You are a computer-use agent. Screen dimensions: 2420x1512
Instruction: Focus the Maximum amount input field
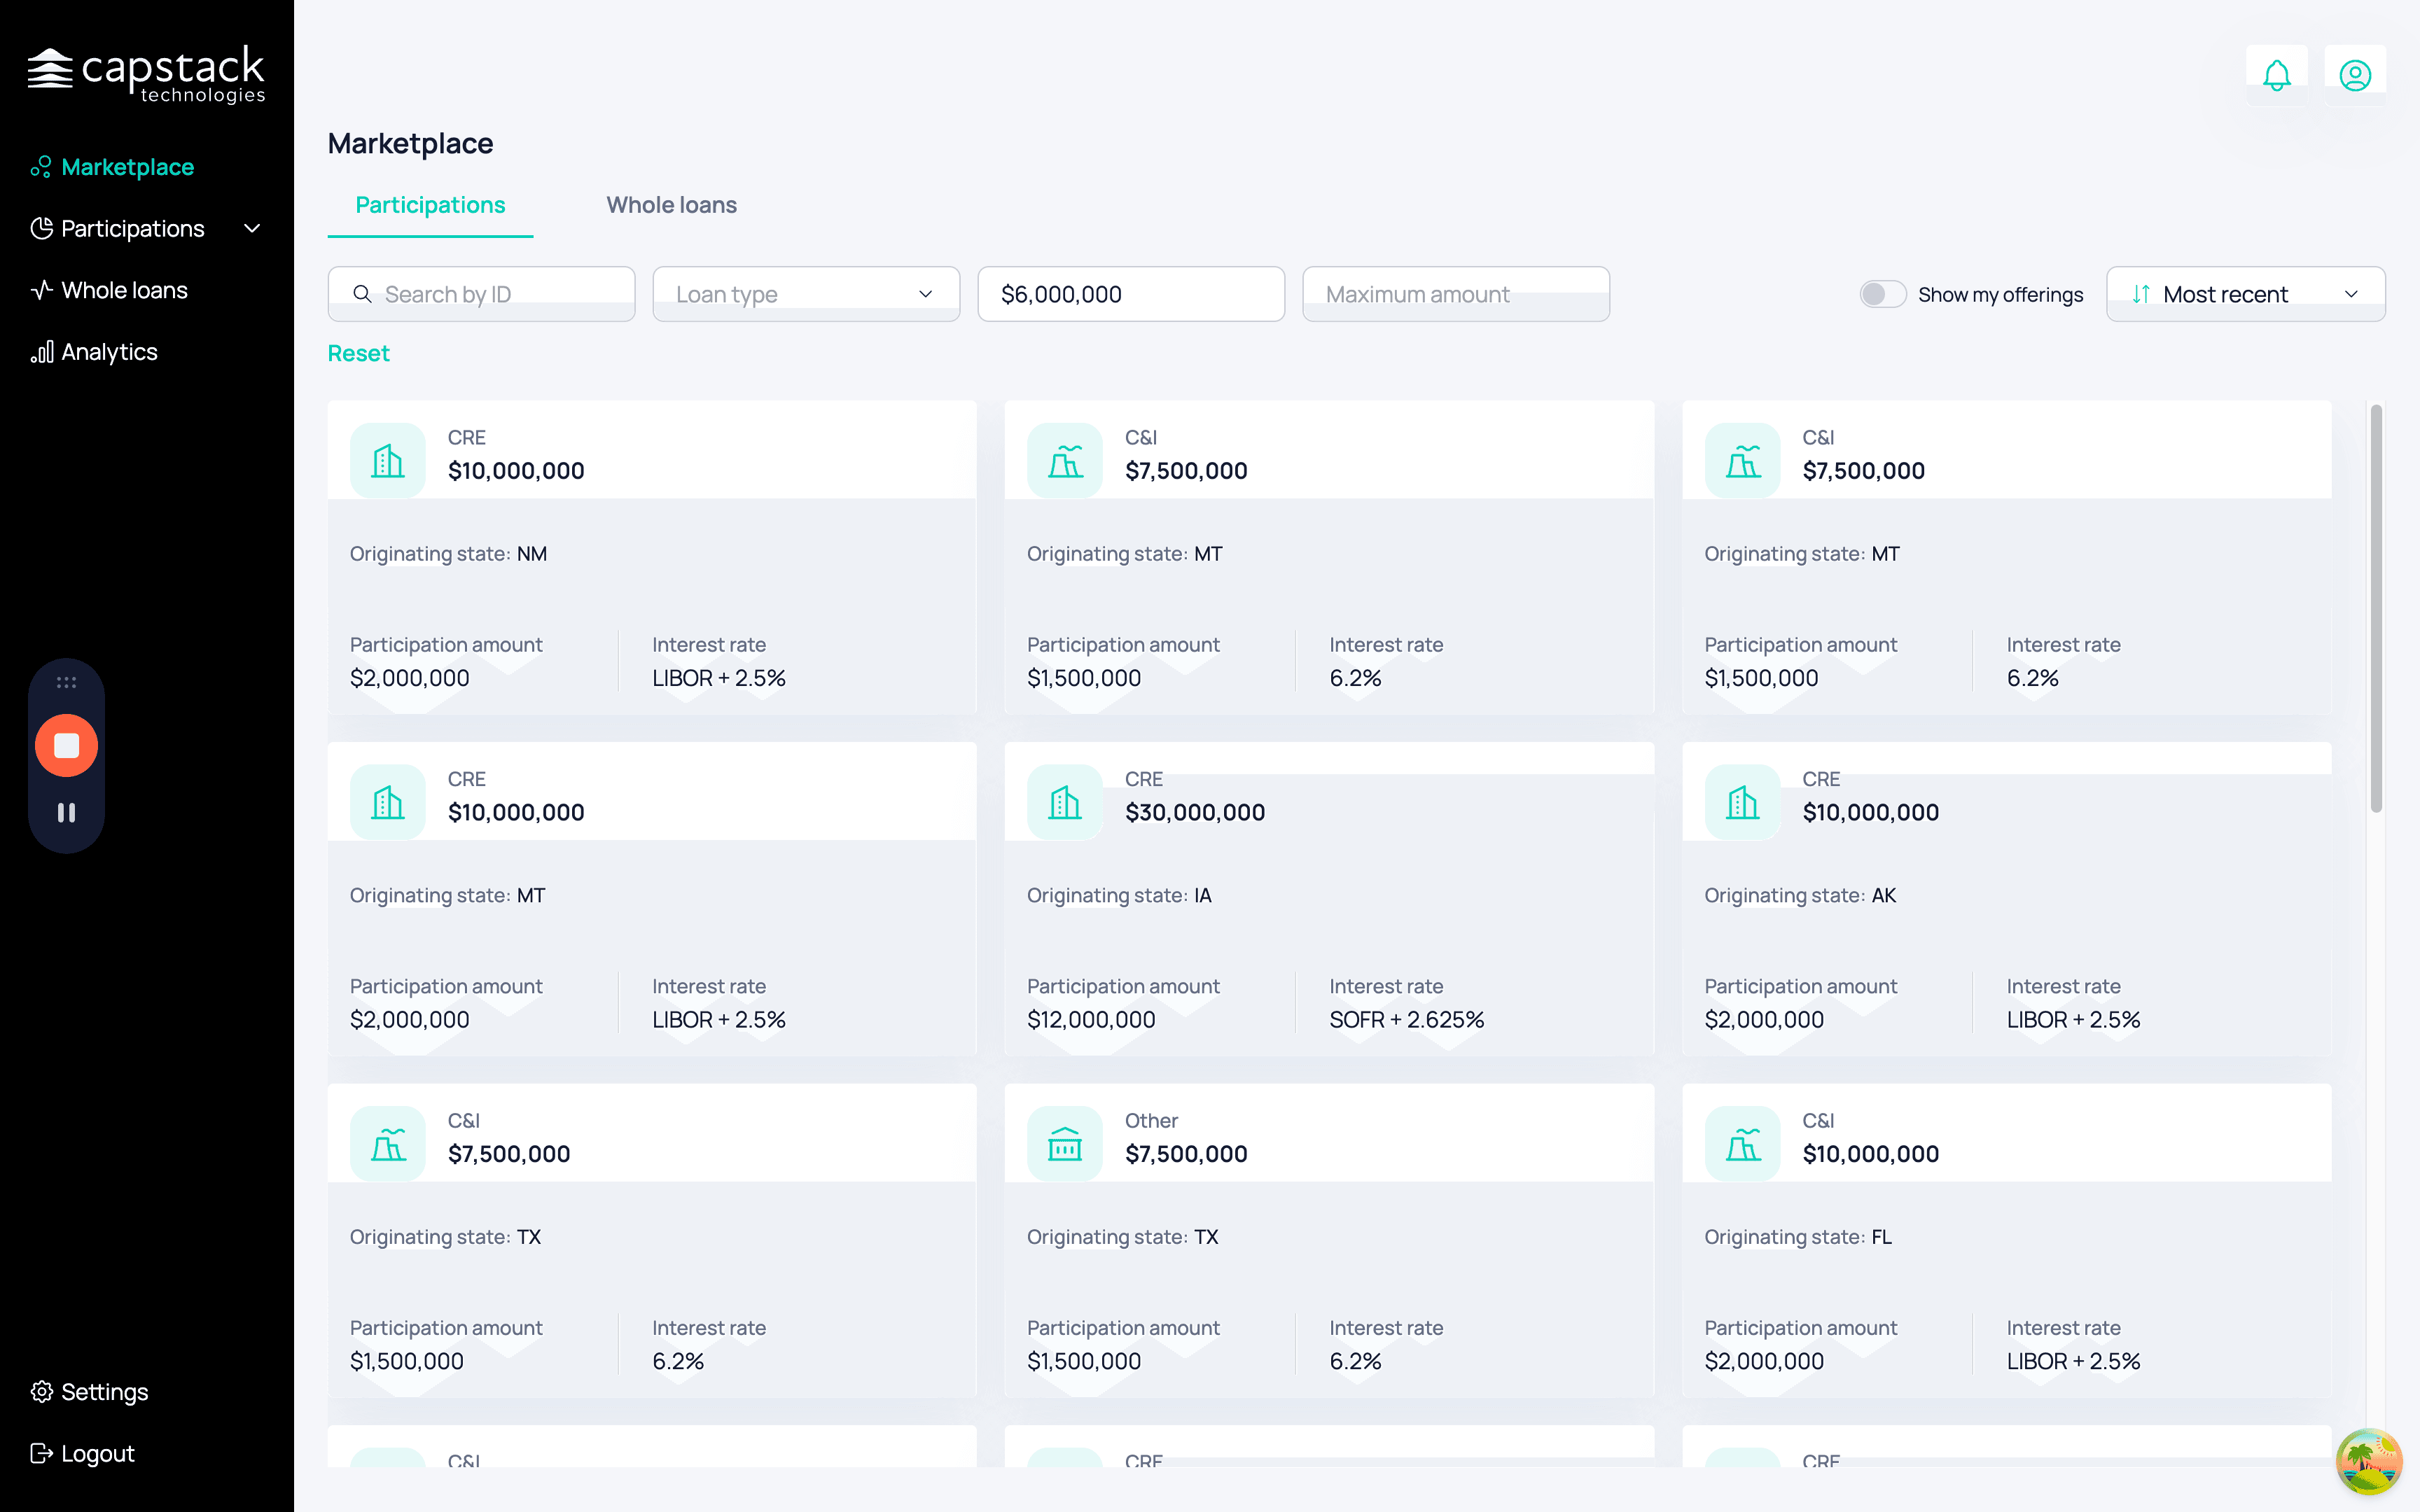coord(1456,294)
